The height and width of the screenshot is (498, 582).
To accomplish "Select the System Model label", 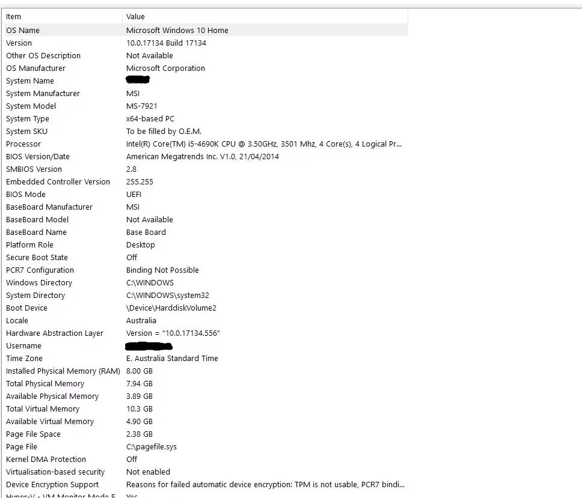I will [31, 106].
